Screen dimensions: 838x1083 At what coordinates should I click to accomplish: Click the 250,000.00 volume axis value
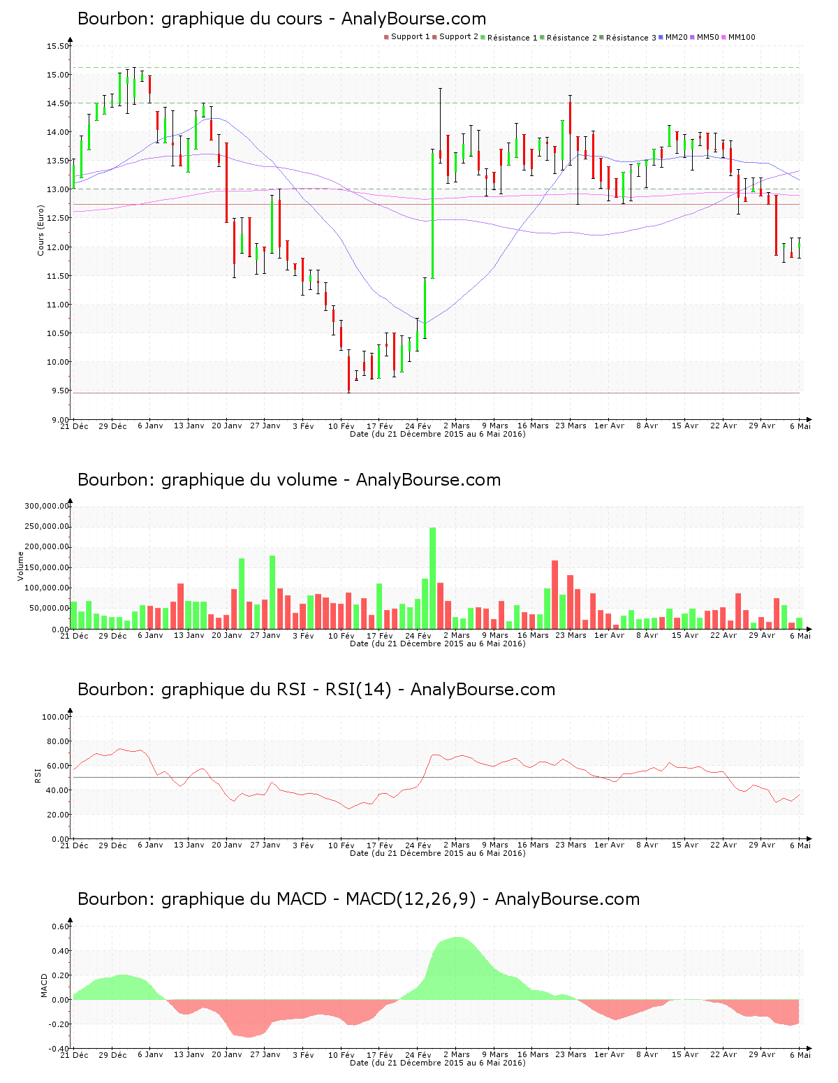click(x=47, y=526)
